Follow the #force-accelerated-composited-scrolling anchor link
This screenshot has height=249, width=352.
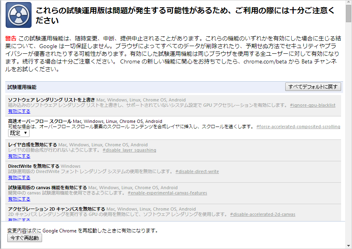(298, 127)
